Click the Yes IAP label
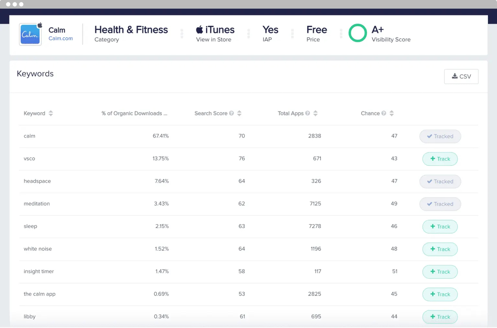The image size is (497, 328). tap(271, 30)
